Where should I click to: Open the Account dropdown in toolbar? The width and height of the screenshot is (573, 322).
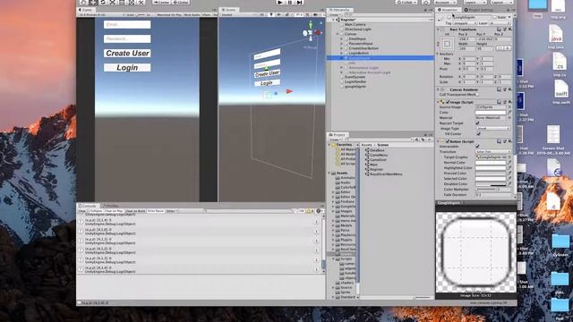click(445, 2)
